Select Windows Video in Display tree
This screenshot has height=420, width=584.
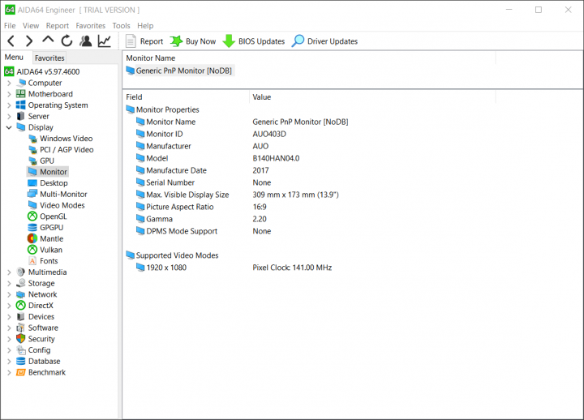pyautogui.click(x=67, y=139)
